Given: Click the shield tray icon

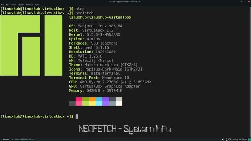Looking at the screenshot, I should pos(226,139).
